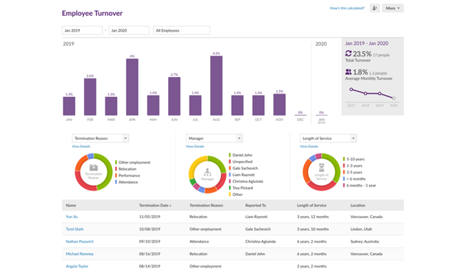This screenshot has width=470, height=269.
Task: Sort by Length of Service column header
Action: pos(311,205)
